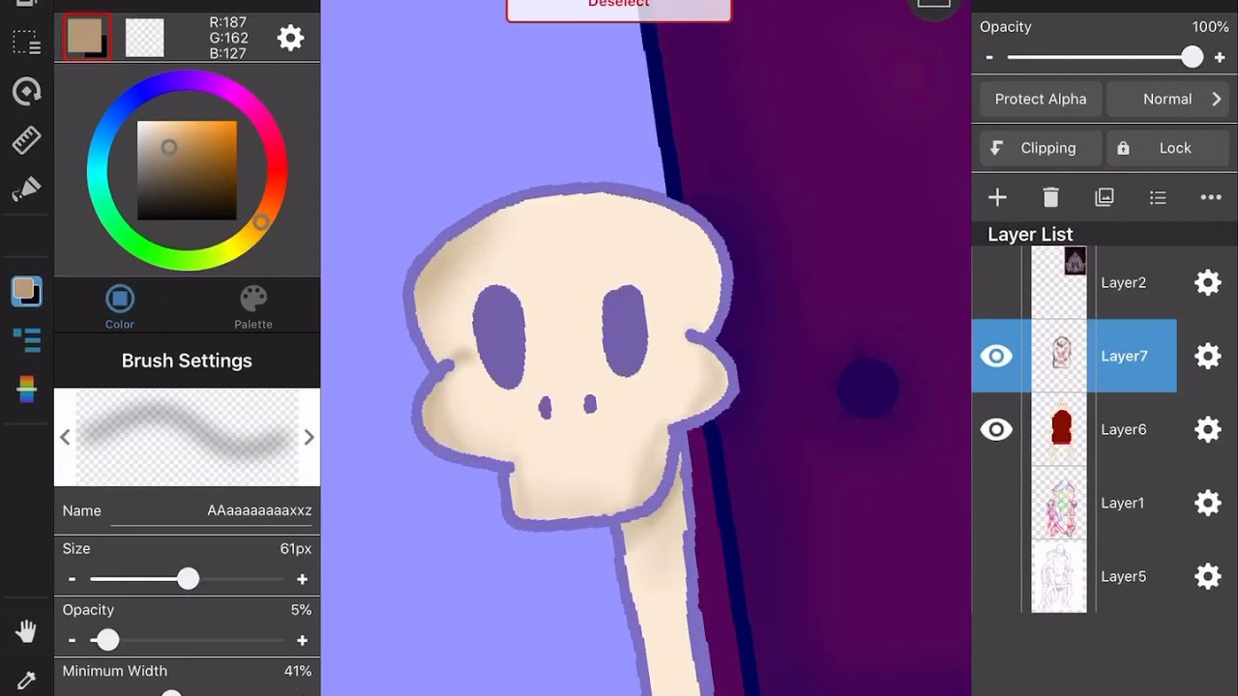This screenshot has height=696, width=1238.
Task: Decrease layer opacity with minus
Action: pyautogui.click(x=989, y=58)
